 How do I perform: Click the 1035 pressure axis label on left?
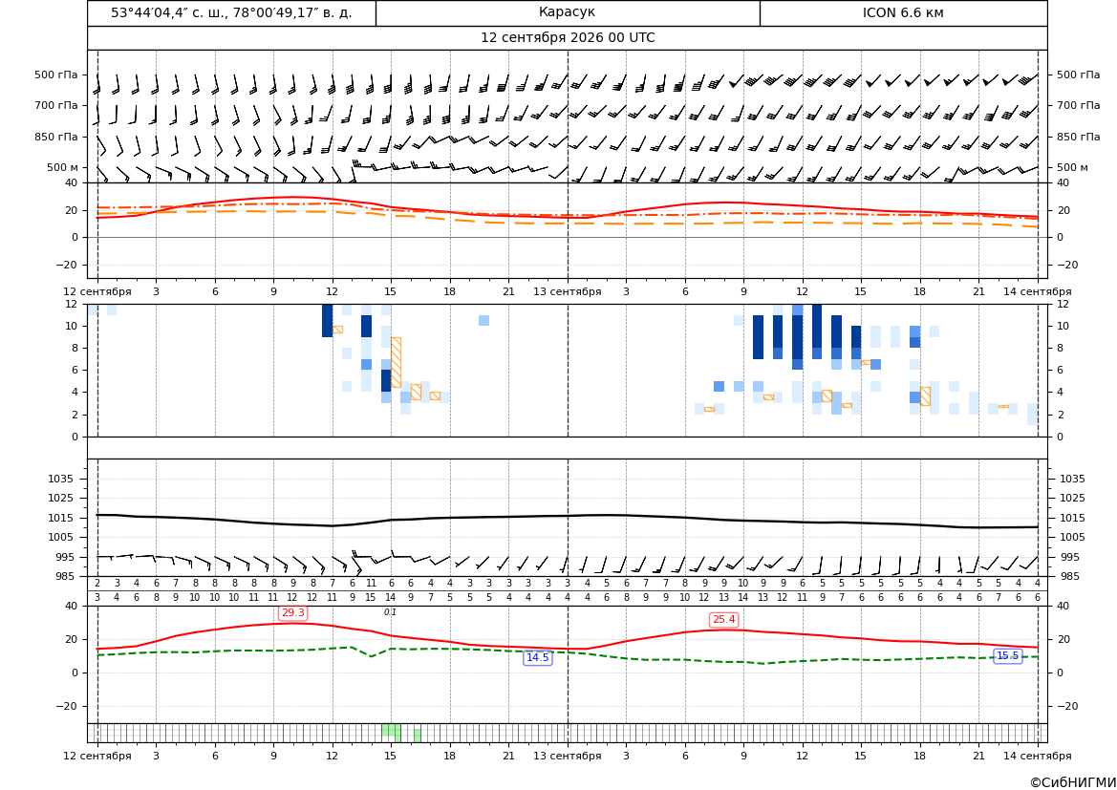click(64, 479)
